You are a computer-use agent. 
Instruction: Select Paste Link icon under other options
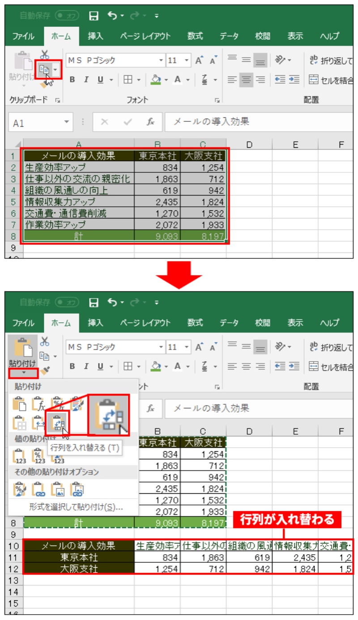(39, 490)
